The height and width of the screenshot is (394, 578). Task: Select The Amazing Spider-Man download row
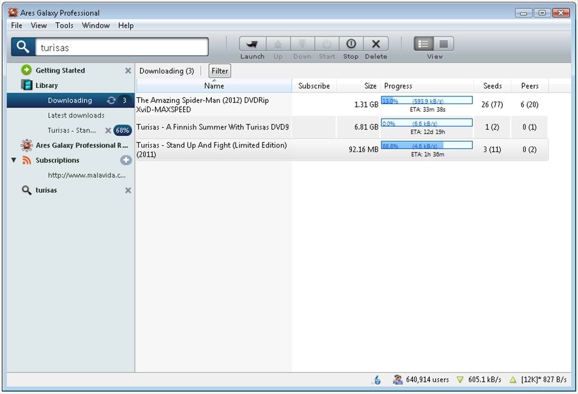click(342, 105)
